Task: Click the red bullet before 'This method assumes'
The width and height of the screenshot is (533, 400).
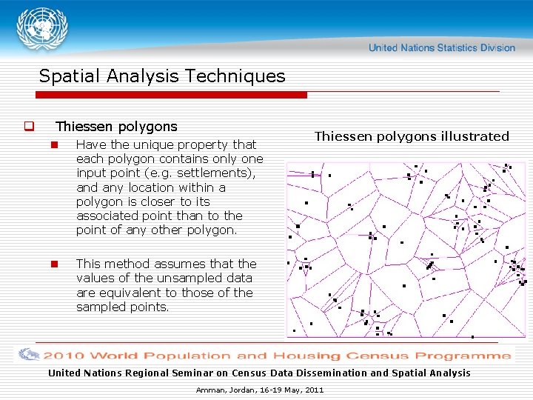Action: pyautogui.click(x=54, y=264)
